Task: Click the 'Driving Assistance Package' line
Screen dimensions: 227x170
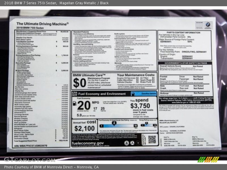Action: coord(42,46)
